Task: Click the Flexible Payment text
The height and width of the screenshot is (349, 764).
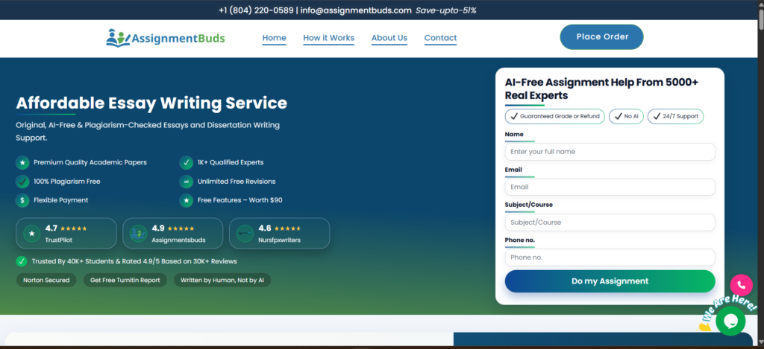Action: (x=61, y=199)
